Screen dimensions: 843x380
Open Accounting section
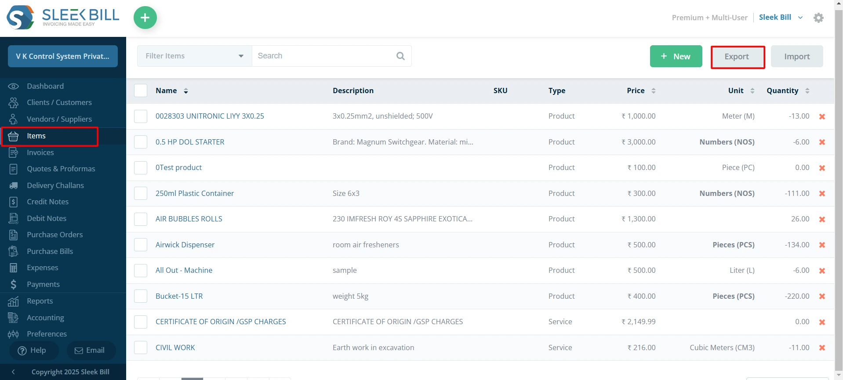pos(45,318)
